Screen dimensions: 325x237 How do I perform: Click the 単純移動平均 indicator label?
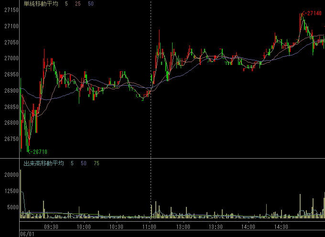41,3
